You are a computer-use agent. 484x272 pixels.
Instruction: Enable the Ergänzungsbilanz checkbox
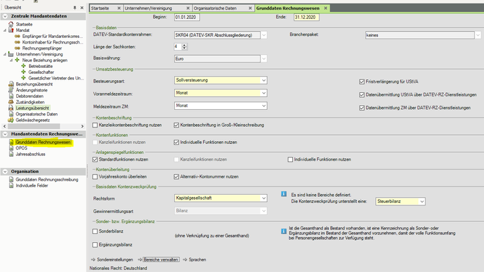click(95, 245)
